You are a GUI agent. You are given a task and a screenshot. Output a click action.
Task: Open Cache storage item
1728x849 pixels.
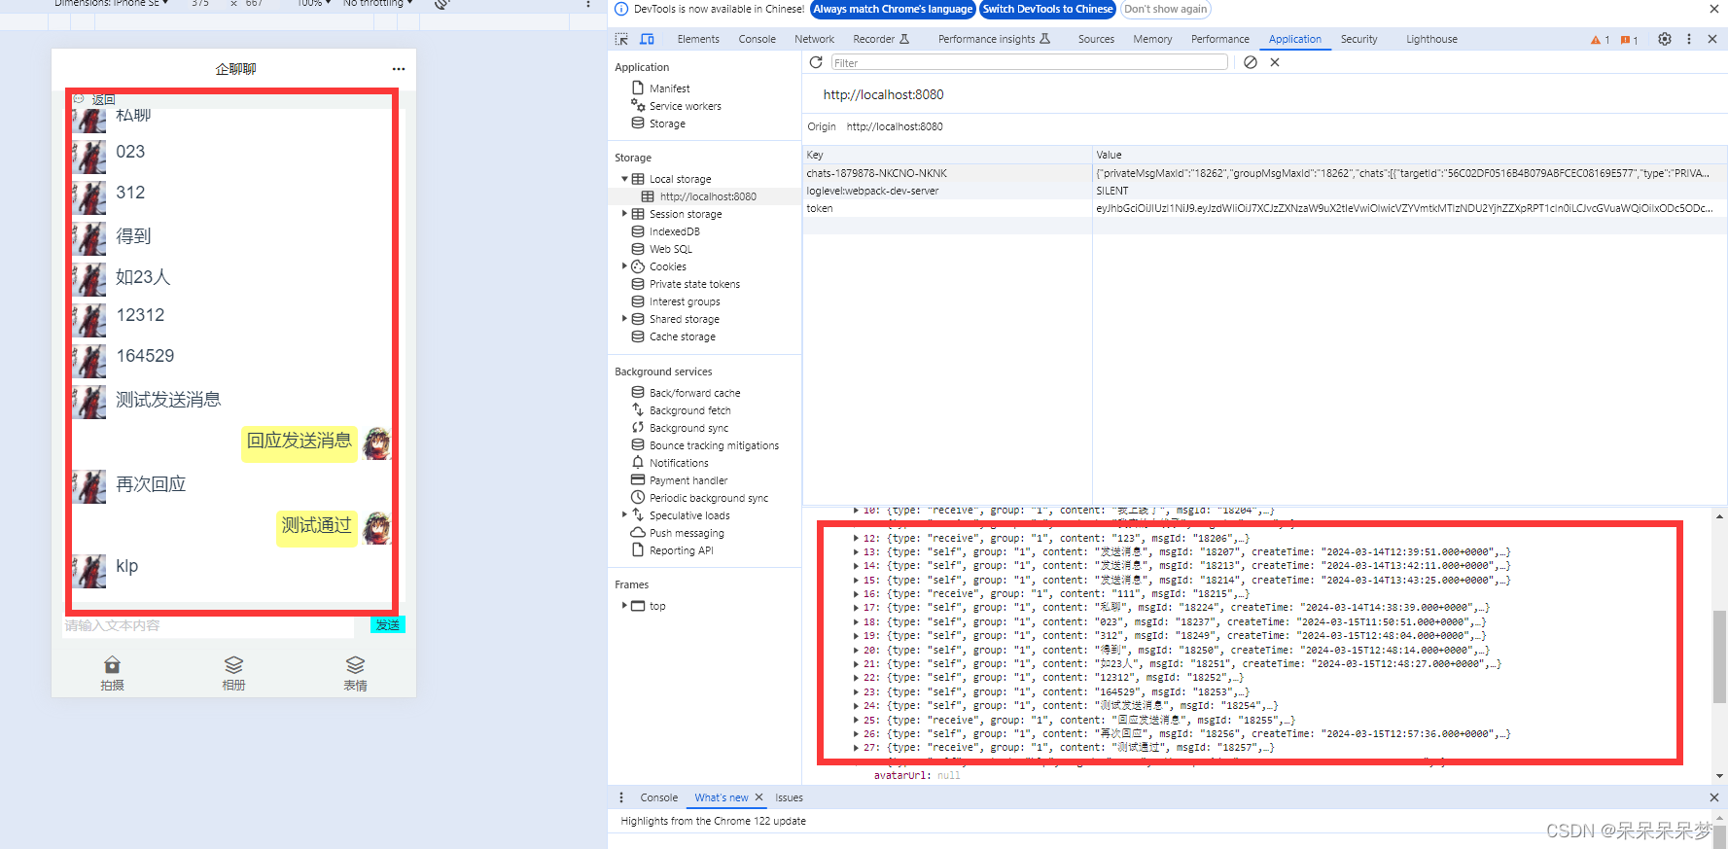(x=682, y=336)
